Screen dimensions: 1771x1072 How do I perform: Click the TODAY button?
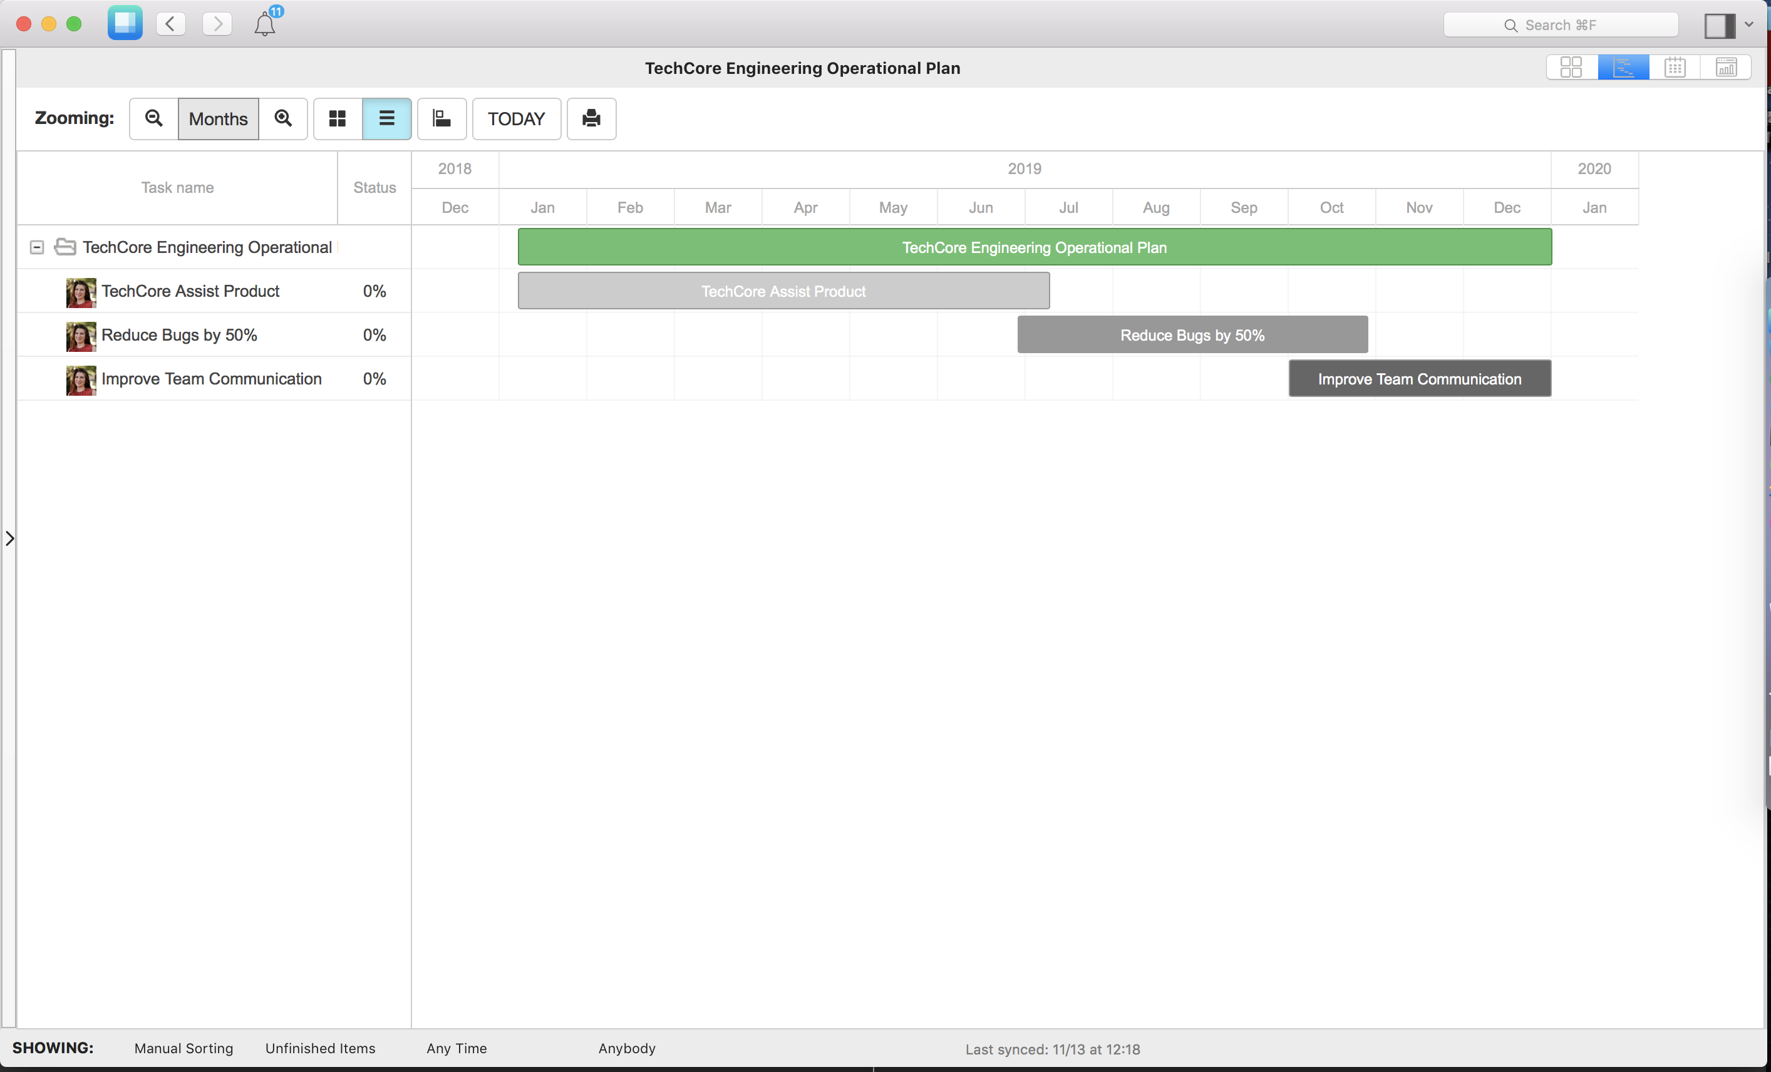pos(516,118)
